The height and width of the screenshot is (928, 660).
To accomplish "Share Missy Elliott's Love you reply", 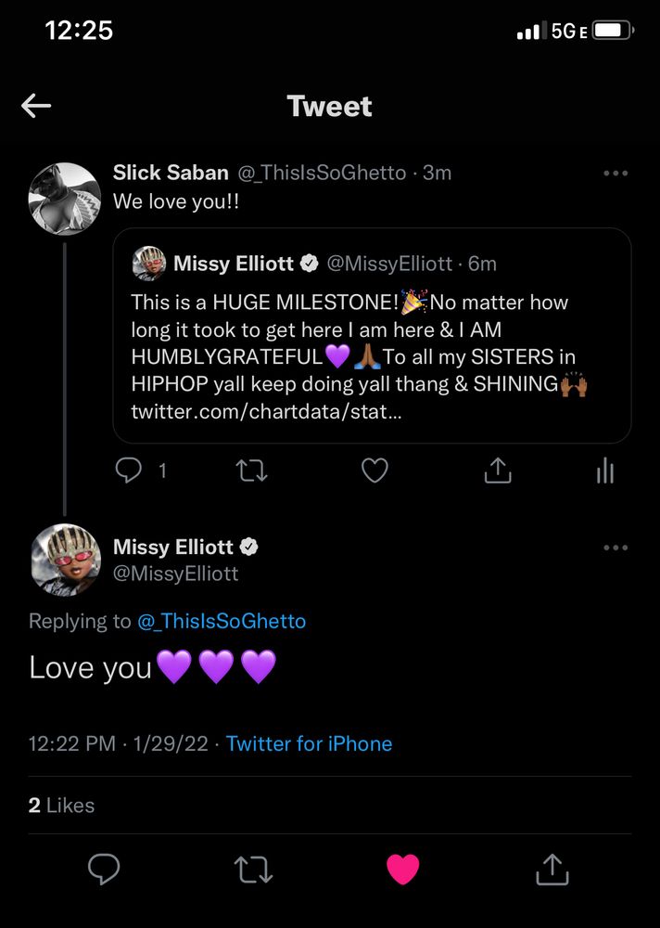I will [x=552, y=869].
